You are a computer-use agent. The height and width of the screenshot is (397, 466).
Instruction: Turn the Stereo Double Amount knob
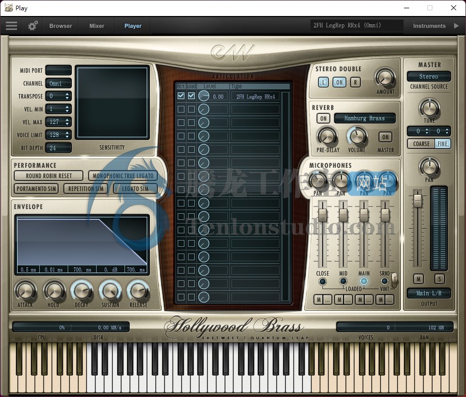385,78
